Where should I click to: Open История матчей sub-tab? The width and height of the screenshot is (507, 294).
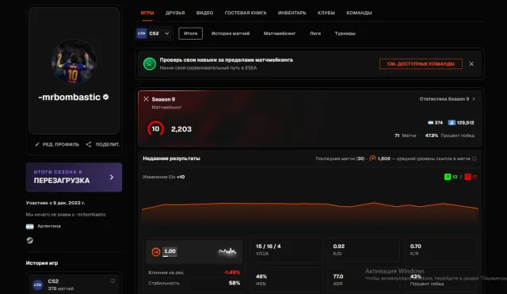pos(231,33)
